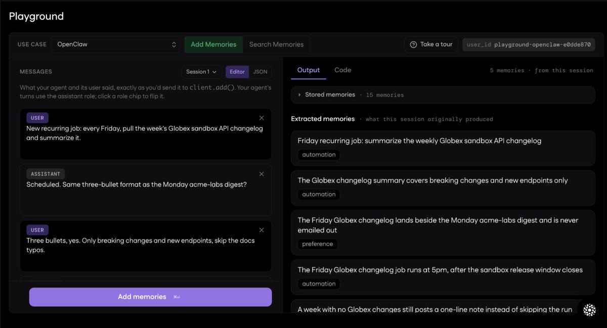The image size is (607, 328).
Task: Remove the USER message about three bullets
Action: click(262, 230)
